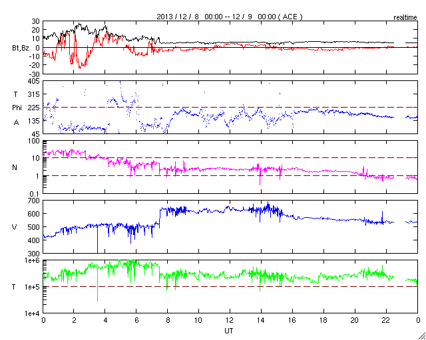The image size is (426, 340).
Task: Click the '-20' tick on Bt,Bz axis
Action: tap(34, 65)
